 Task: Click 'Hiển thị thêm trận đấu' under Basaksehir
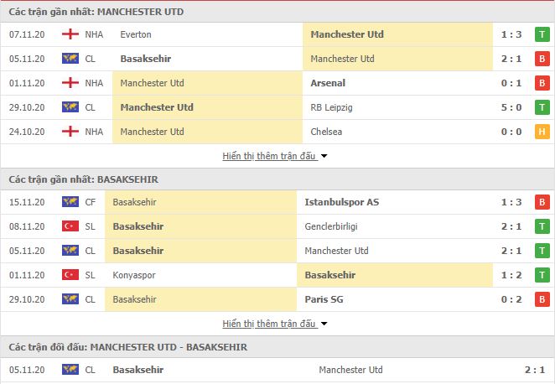coord(268,324)
